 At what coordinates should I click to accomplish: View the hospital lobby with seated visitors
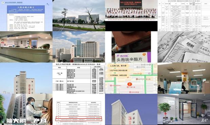184,78
